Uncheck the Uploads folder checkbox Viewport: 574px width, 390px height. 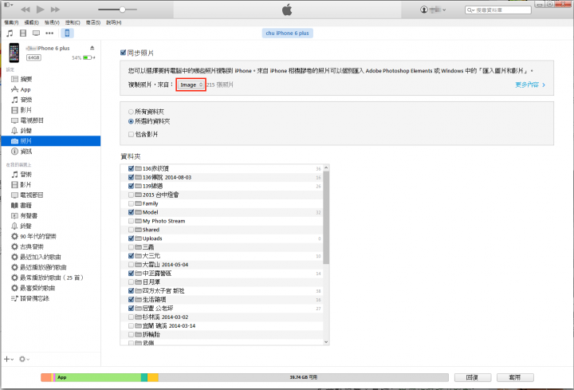click(x=131, y=238)
